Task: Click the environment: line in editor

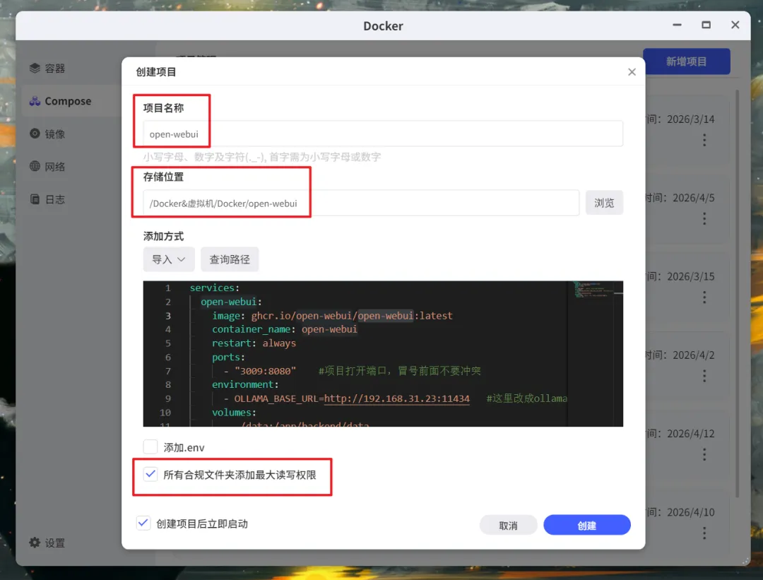Action: [245, 384]
